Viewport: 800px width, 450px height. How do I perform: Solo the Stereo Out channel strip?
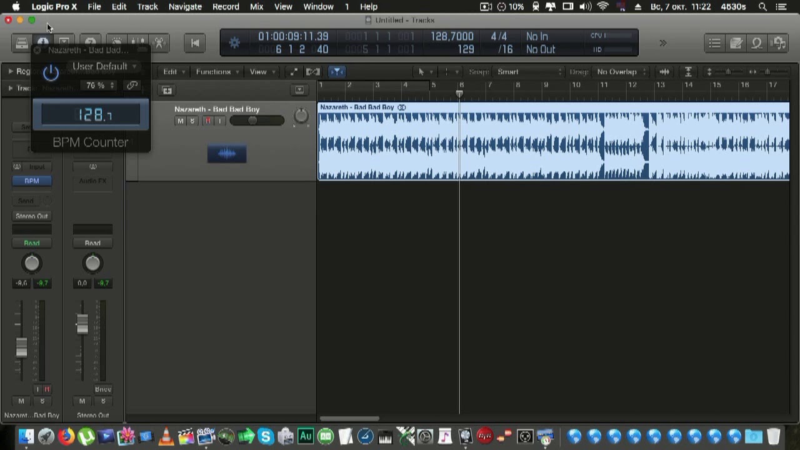103,401
